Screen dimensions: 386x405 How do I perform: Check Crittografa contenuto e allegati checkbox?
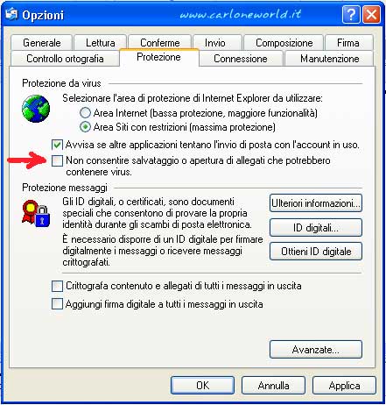click(57, 286)
